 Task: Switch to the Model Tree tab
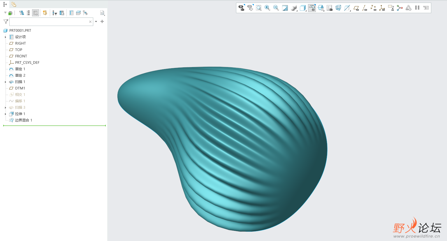point(5,4)
